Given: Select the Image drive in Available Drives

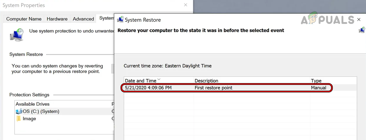Looking at the screenshot, I should coord(29,118).
